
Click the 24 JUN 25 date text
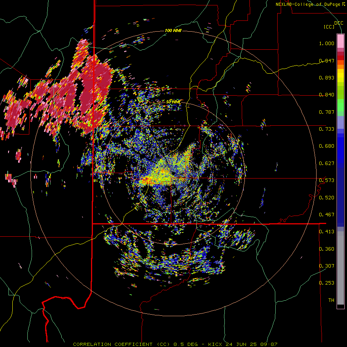241,344
